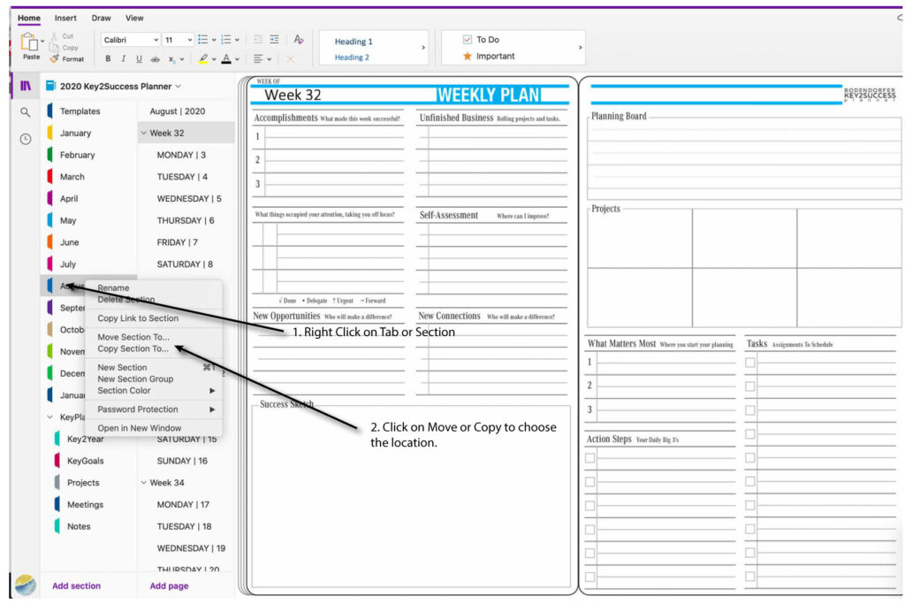Select the Format Painter tool
Image resolution: width=905 pixels, height=604 pixels.
(53, 58)
